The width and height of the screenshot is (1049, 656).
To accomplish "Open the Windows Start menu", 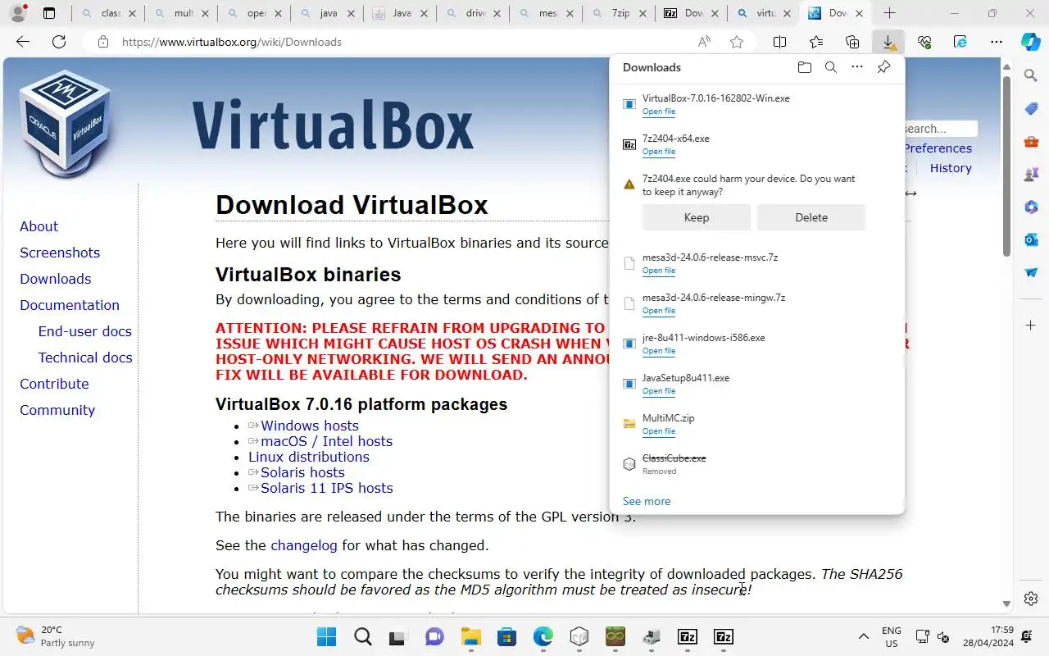I will (326, 636).
